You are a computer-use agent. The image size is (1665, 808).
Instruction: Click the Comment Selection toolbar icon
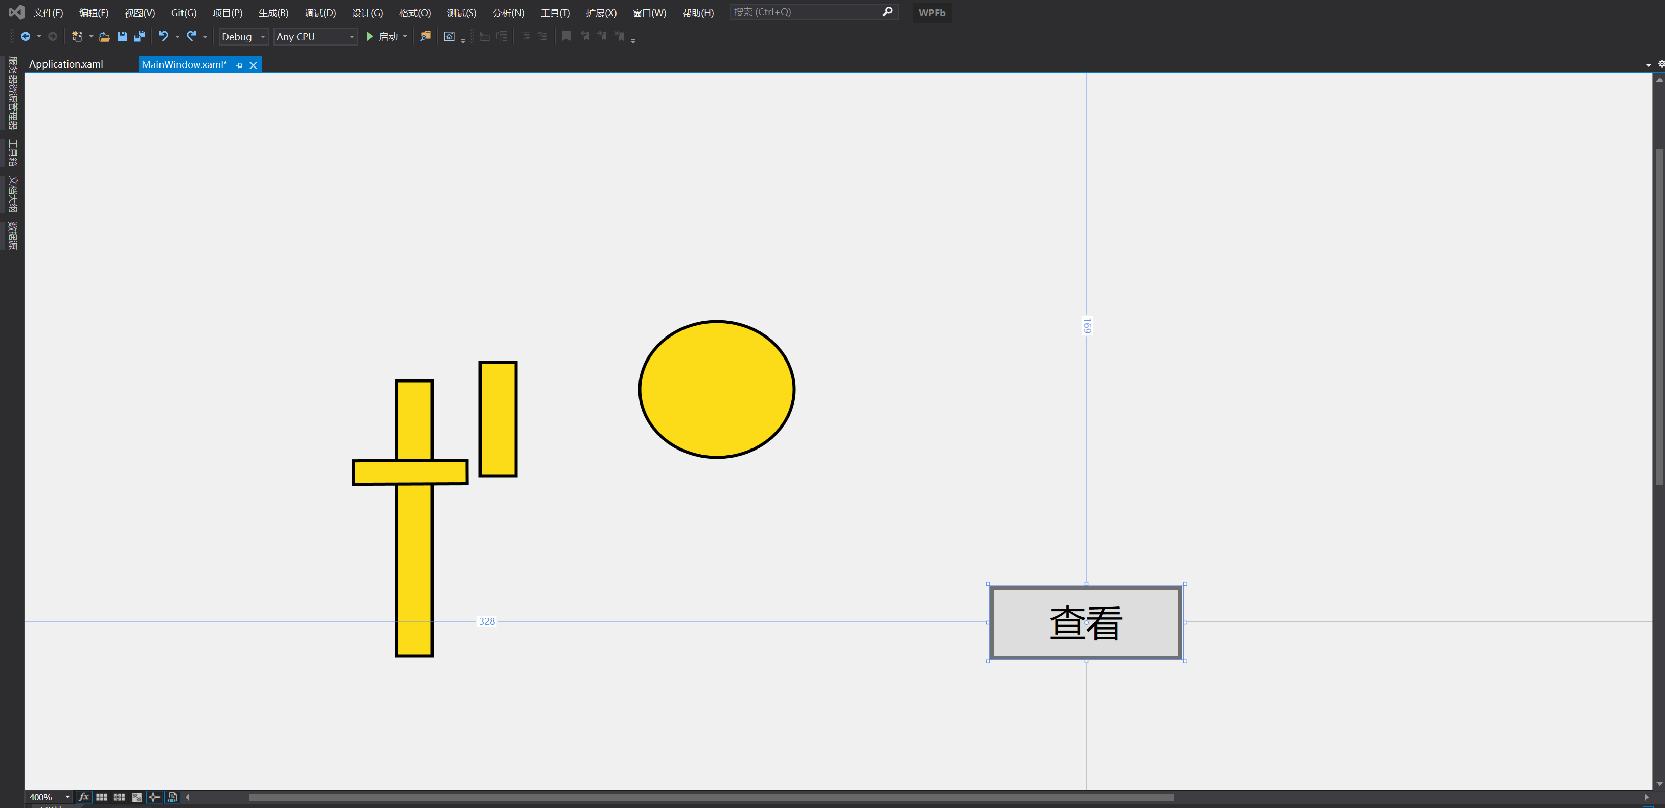coord(526,37)
